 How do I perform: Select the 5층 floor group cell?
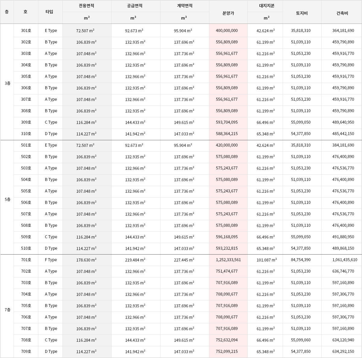(7, 199)
